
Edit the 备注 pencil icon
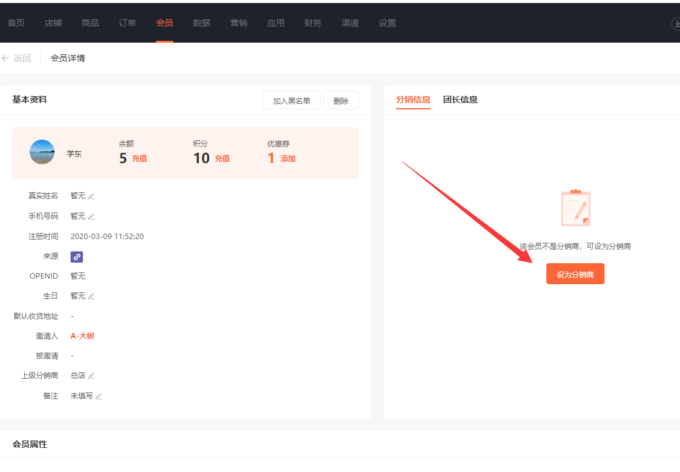pyautogui.click(x=98, y=396)
